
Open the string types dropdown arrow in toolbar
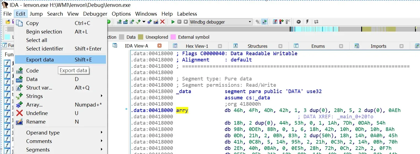[x=144, y=22]
